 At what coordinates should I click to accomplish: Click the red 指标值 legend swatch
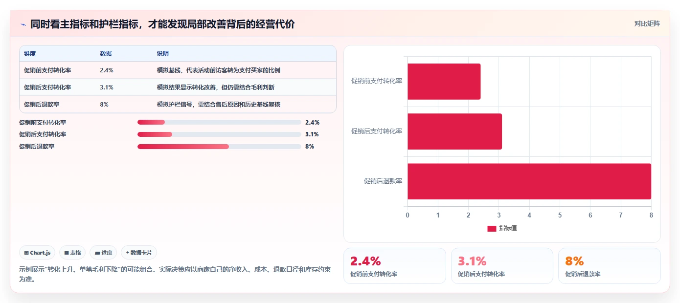492,229
